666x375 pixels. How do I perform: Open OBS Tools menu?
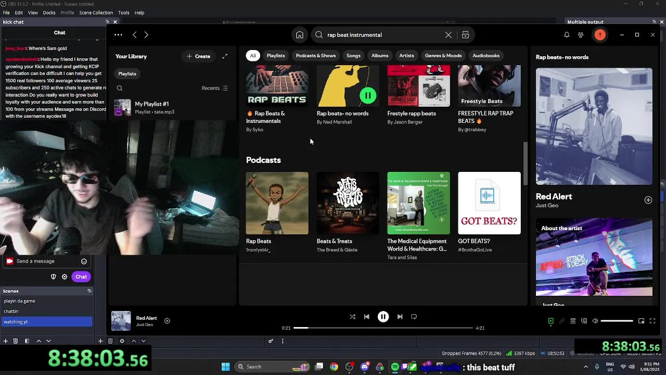123,12
